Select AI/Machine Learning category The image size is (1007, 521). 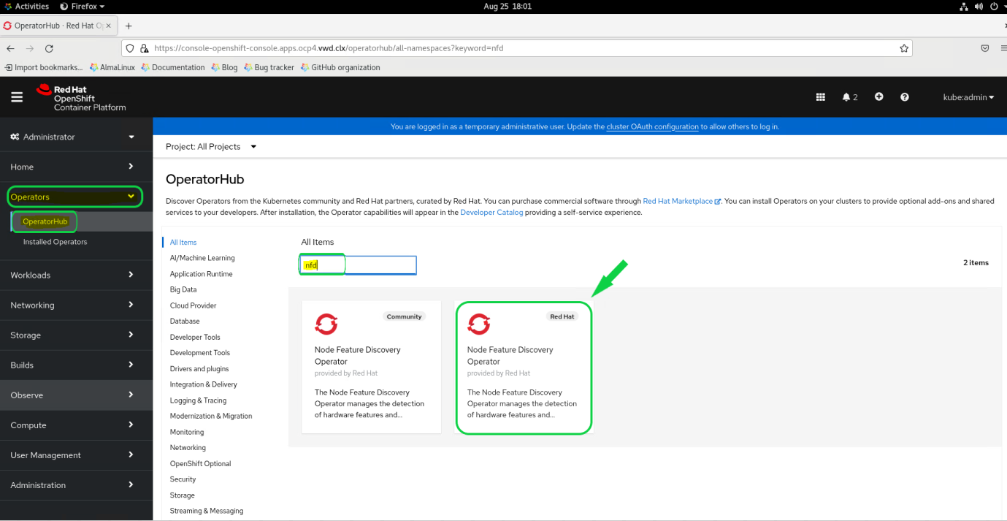pos(202,258)
